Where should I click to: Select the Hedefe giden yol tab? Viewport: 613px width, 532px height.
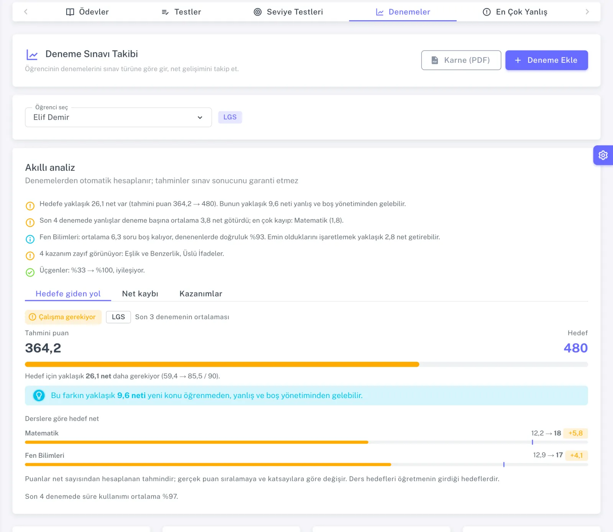pos(68,294)
